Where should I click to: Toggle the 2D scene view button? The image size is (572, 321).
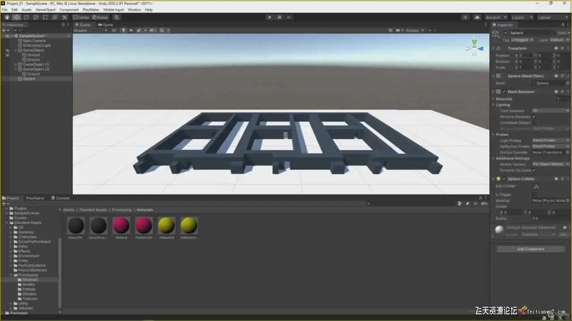[x=114, y=30]
